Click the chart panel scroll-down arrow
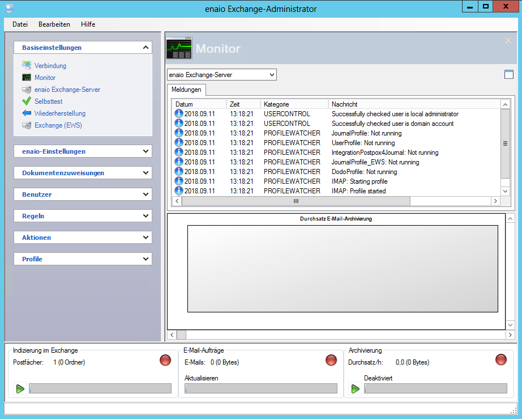The image size is (522, 419). (x=510, y=325)
